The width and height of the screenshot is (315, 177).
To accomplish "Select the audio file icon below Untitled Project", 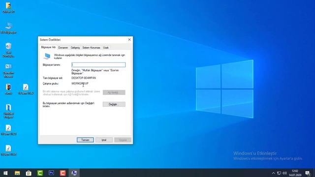I will coord(8,130).
